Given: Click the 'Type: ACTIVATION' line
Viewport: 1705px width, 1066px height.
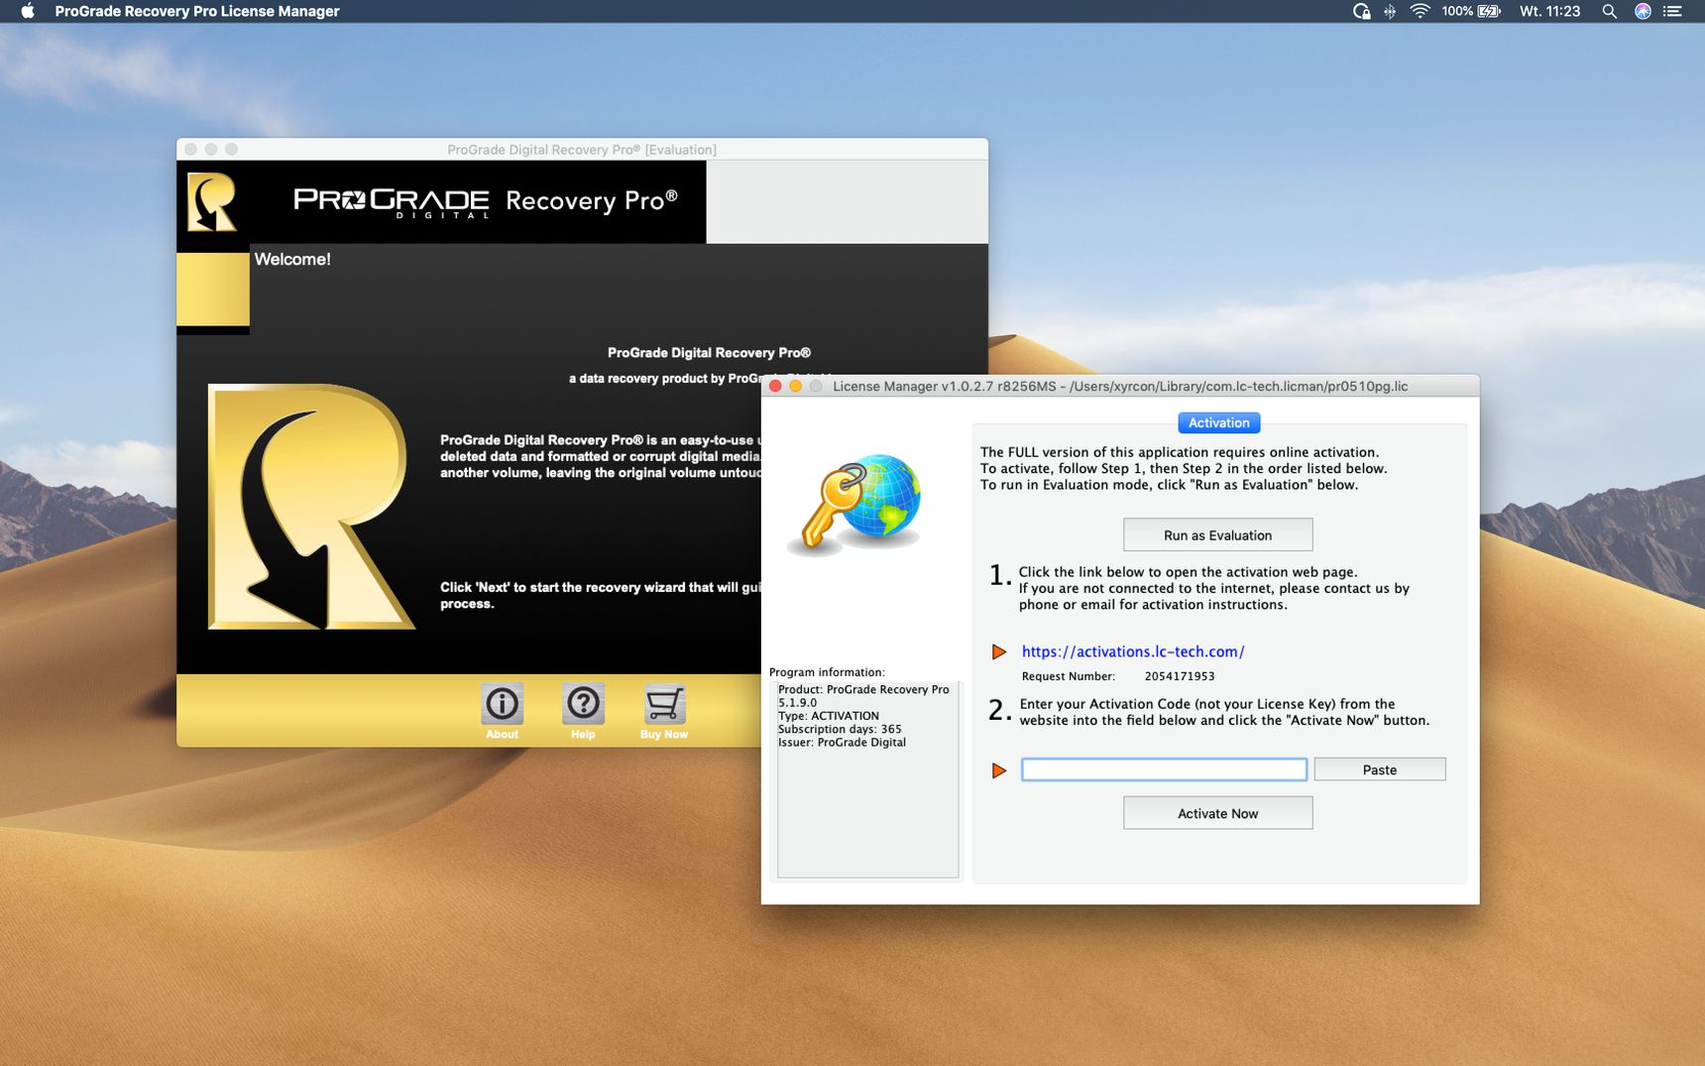Looking at the screenshot, I should [x=829, y=716].
